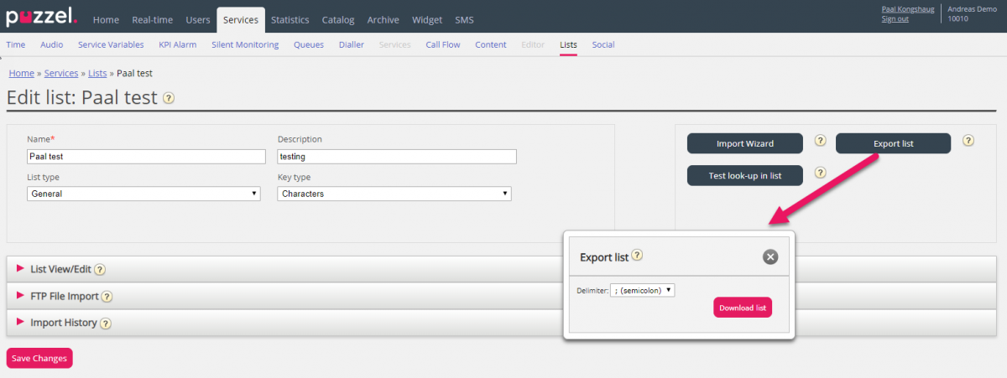This screenshot has height=378, width=1007.
Task: Open the Key type dropdown
Action: pos(394,194)
